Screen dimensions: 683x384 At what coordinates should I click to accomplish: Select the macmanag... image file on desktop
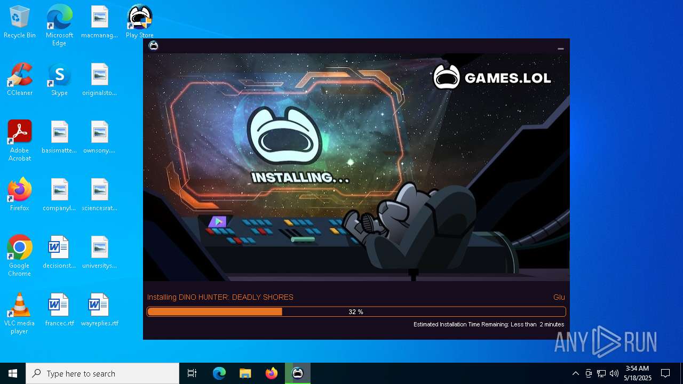click(x=99, y=22)
